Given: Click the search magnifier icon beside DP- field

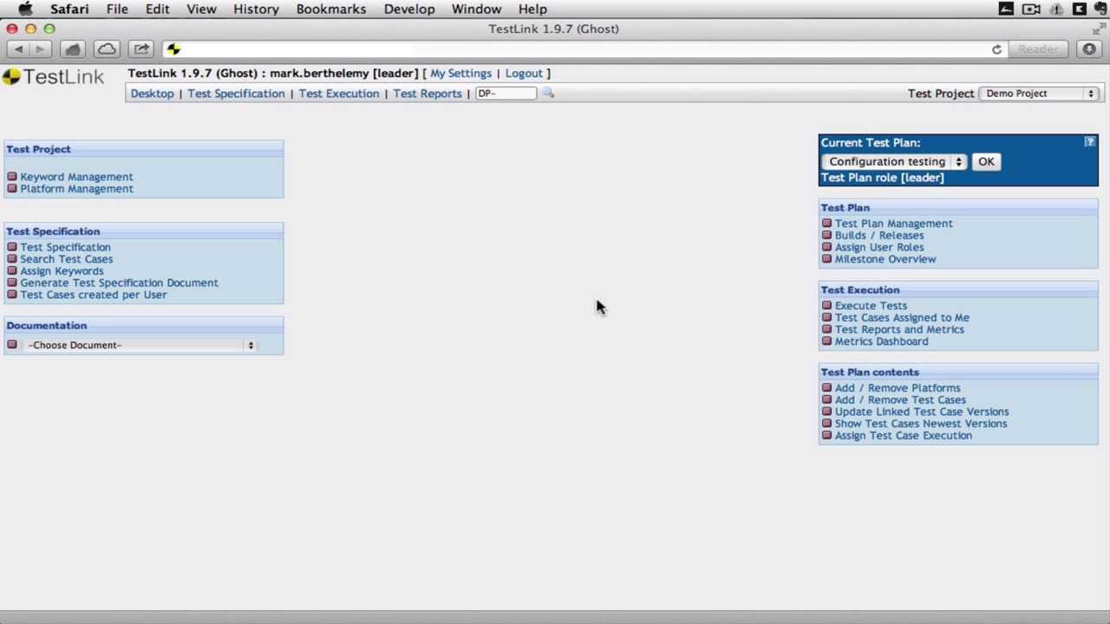Looking at the screenshot, I should 548,93.
